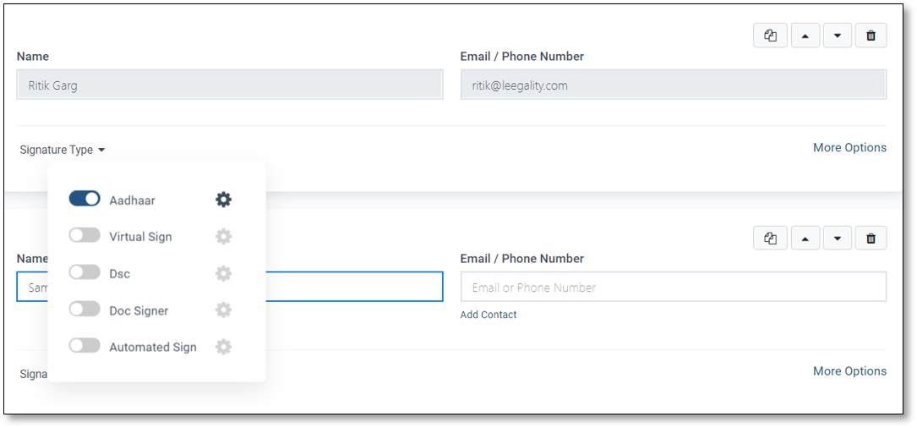Turn on the Dsc toggle
The height and width of the screenshot is (428, 917).
coord(85,273)
